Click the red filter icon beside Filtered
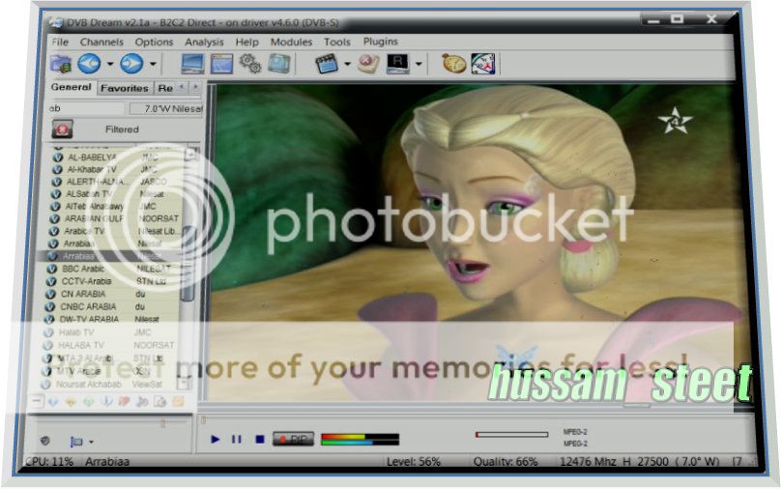 point(62,129)
